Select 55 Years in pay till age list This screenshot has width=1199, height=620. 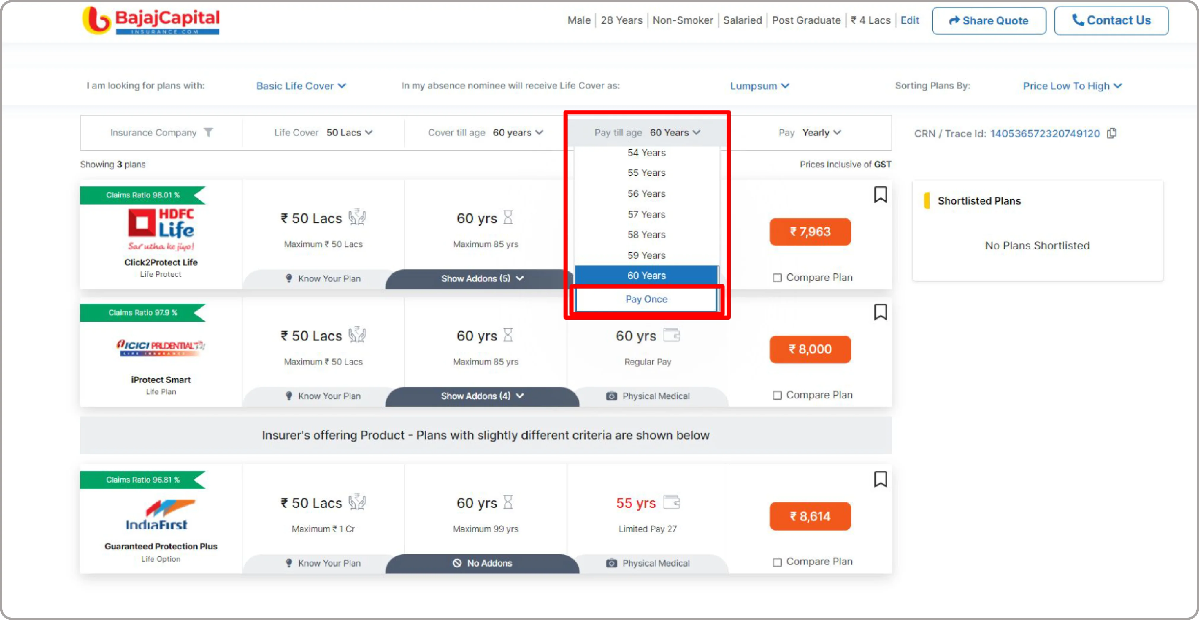[x=646, y=173]
